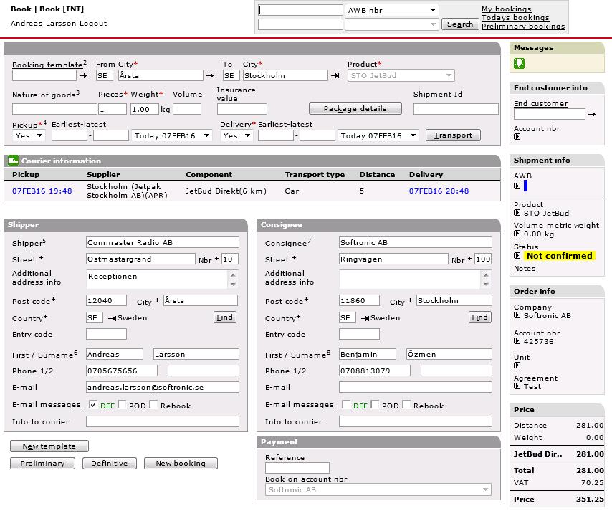Image resolution: width=612 pixels, height=516 pixels.
Task: Open the Product STO JetBud dropdown
Action: click(401, 75)
